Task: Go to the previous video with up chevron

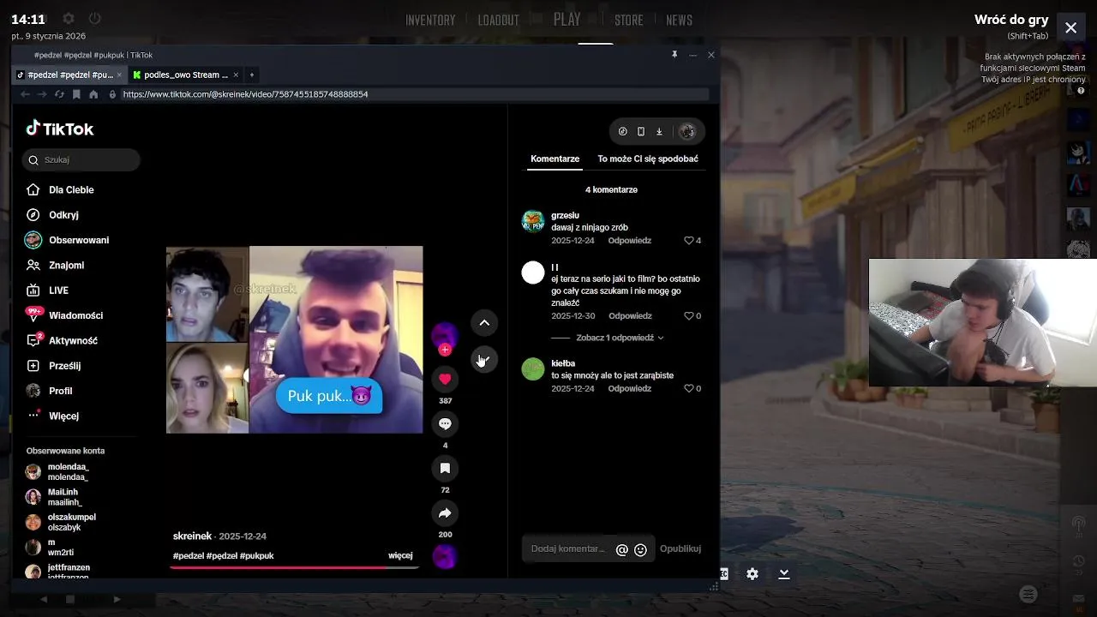Action: click(x=484, y=322)
